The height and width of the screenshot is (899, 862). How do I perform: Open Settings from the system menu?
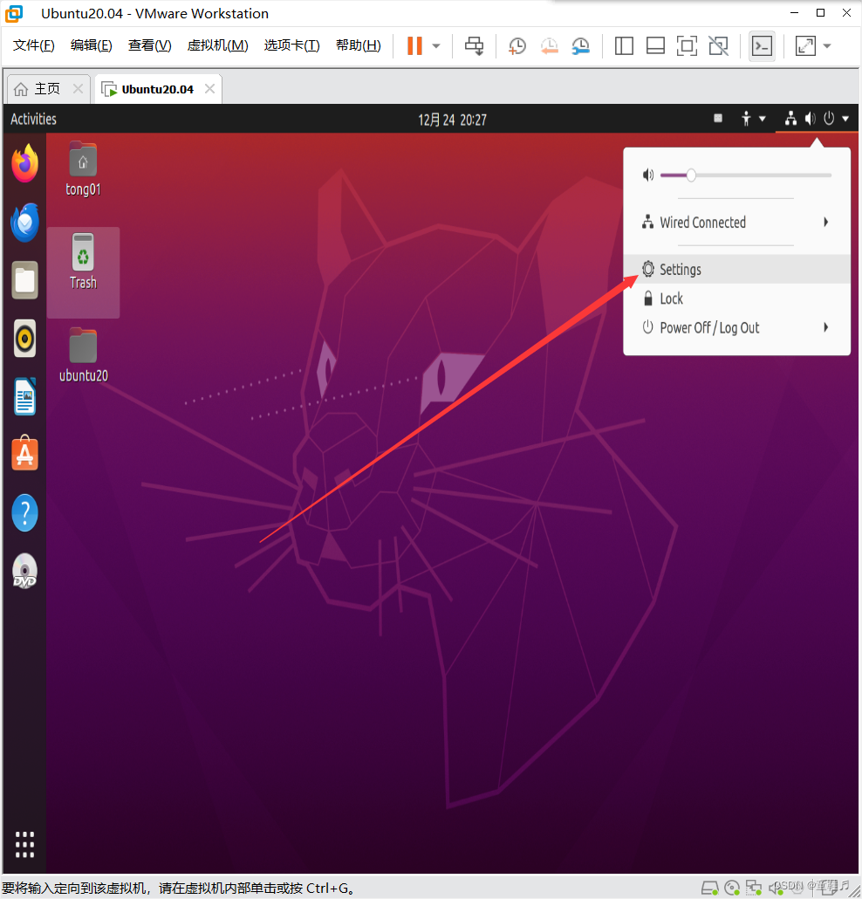click(736, 269)
